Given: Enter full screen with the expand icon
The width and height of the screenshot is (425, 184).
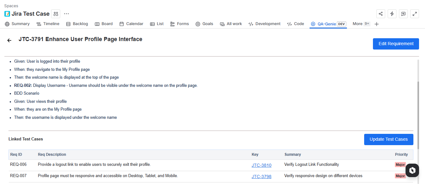Looking at the screenshot, I should pos(415,14).
